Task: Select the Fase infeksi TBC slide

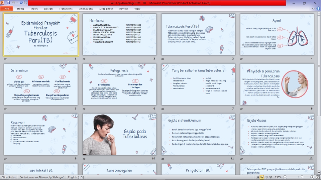Action: tap(41, 169)
